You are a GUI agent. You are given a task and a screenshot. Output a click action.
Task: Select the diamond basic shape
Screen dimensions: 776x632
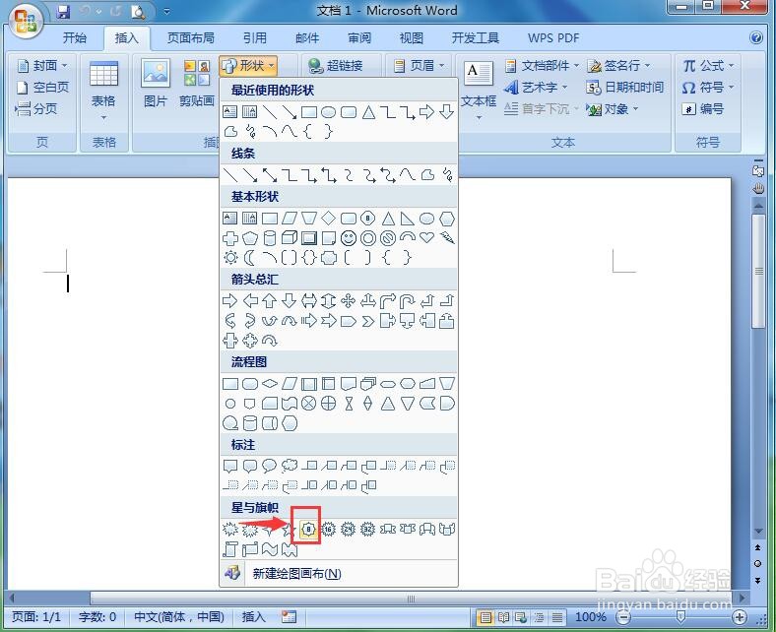(328, 219)
